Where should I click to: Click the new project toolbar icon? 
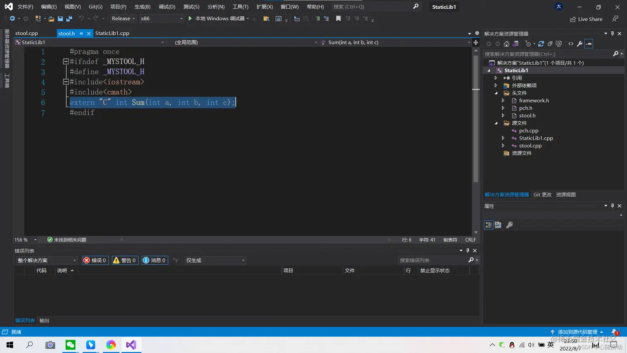(x=38, y=19)
